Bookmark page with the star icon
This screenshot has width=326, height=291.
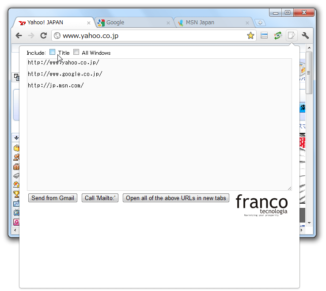[250, 35]
